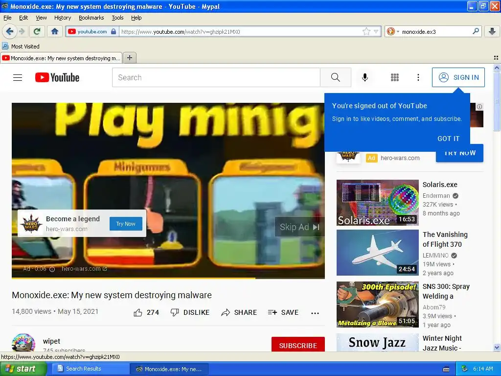Click the ad info circle next to Ad 0:06
Viewport: 501px width, 376px height.
pyautogui.click(x=52, y=269)
